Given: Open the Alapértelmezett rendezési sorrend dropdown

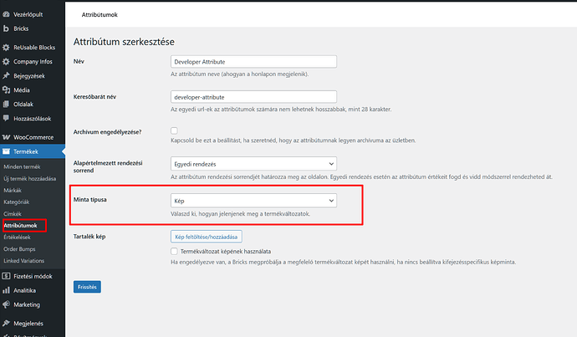Looking at the screenshot, I should pos(253,164).
